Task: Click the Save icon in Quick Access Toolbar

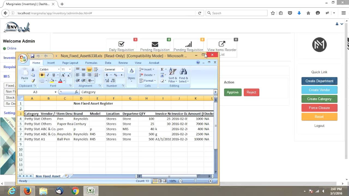Action: tap(32, 56)
